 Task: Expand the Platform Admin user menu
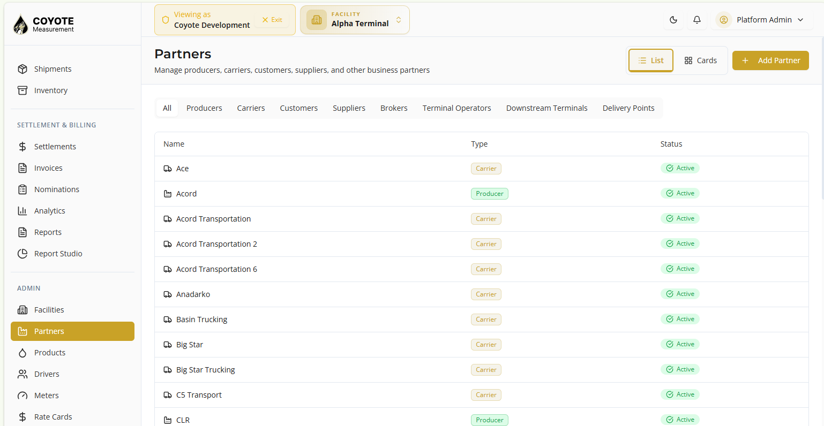[762, 20]
